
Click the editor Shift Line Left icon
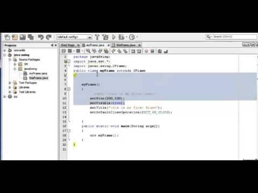[133, 51]
